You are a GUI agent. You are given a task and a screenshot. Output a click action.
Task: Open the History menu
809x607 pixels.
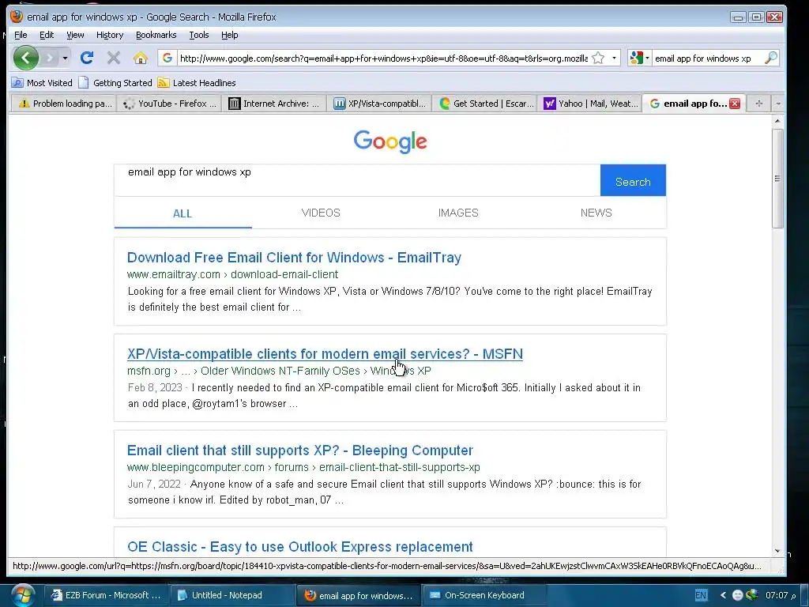[x=110, y=35]
